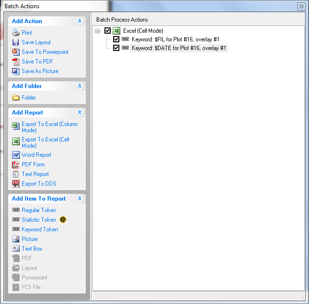Collapse the Add Item To Report panel
This screenshot has height=304, width=309.
[79, 198]
